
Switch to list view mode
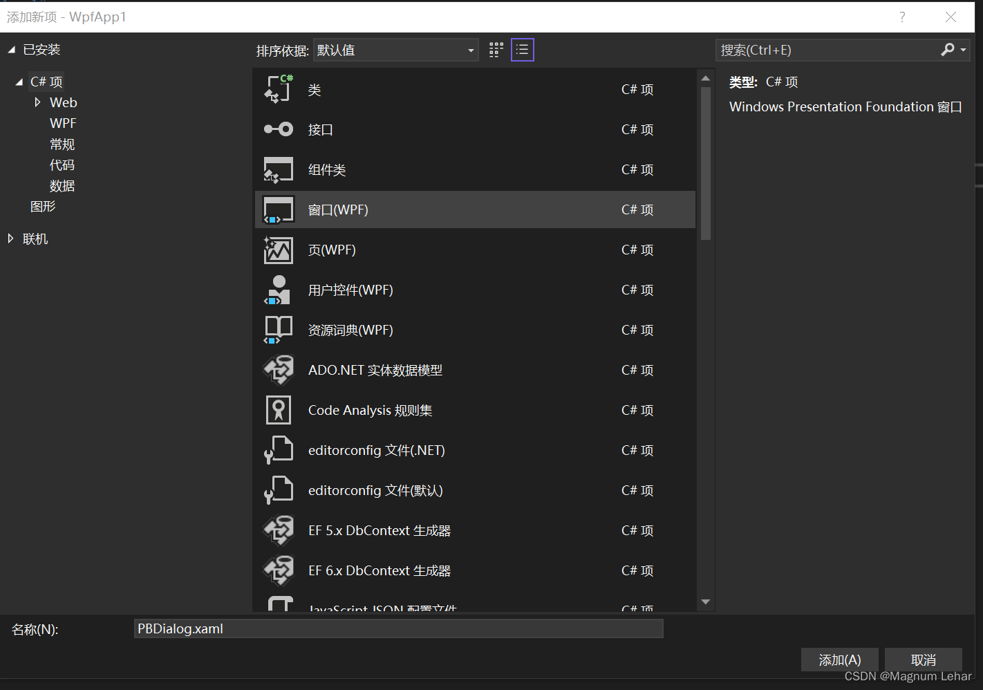point(522,49)
